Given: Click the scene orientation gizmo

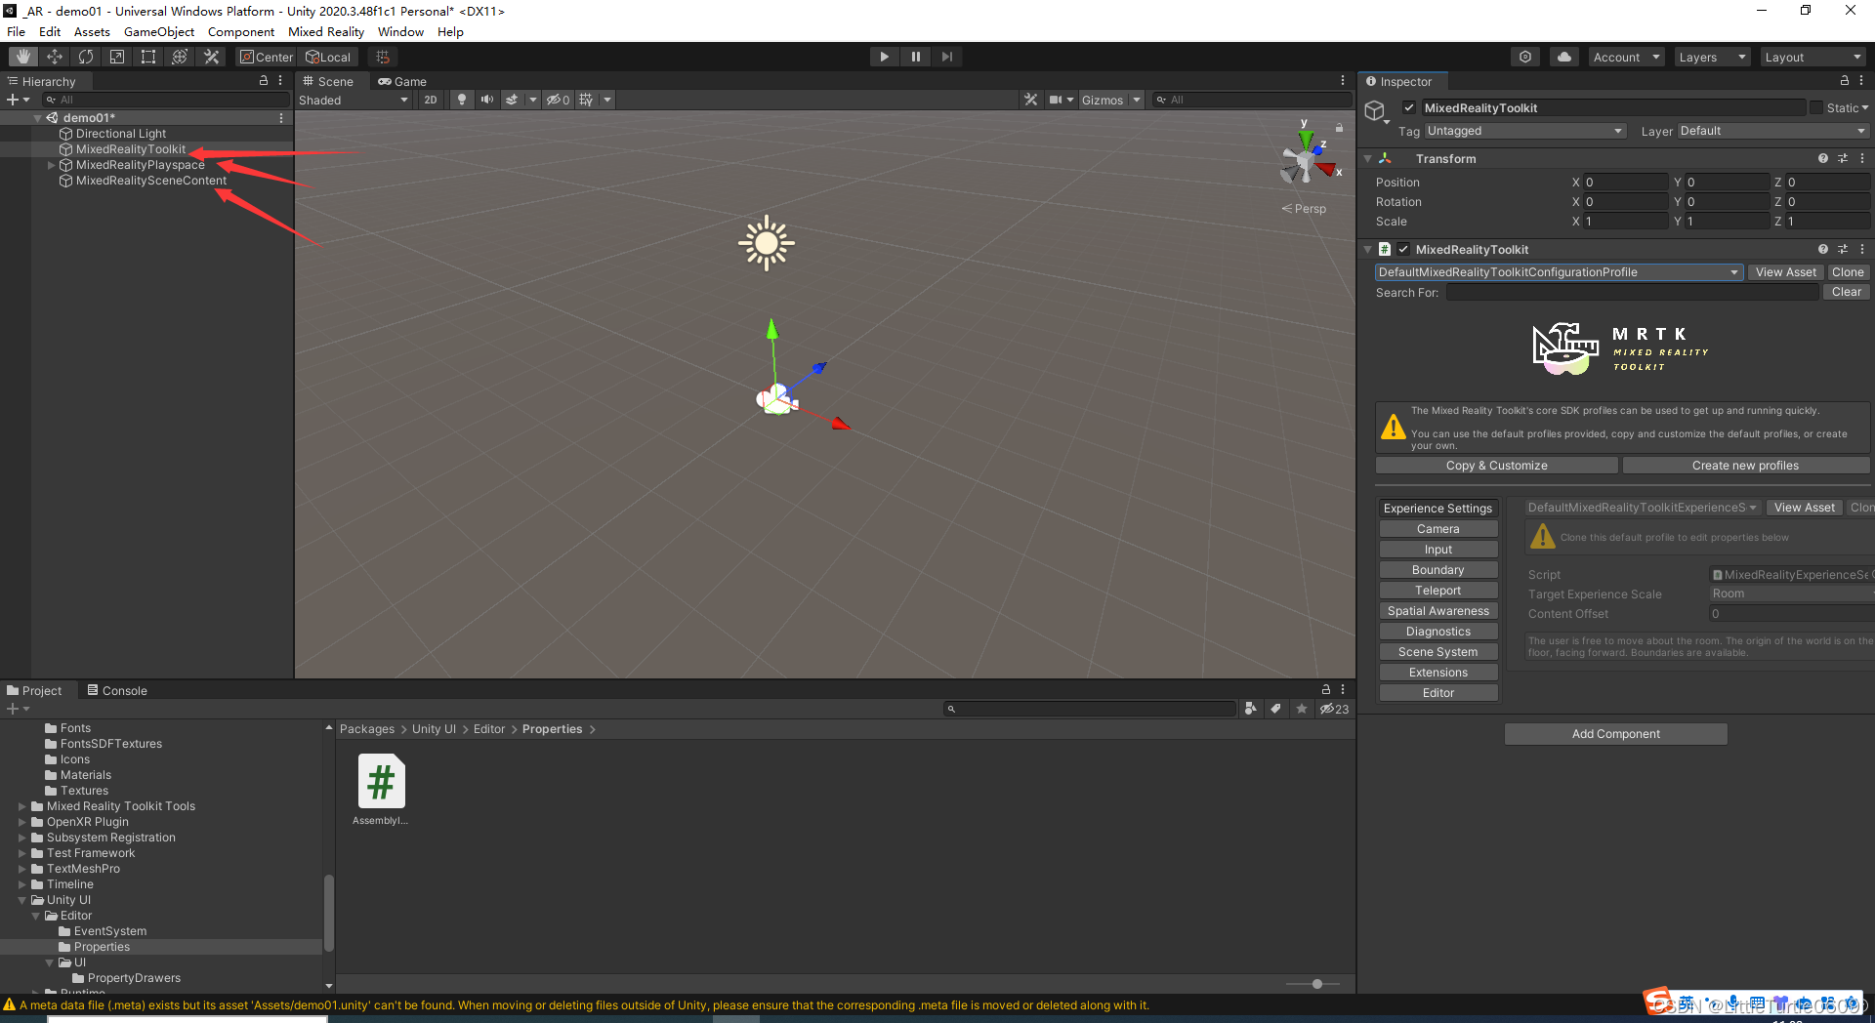Looking at the screenshot, I should (x=1309, y=159).
